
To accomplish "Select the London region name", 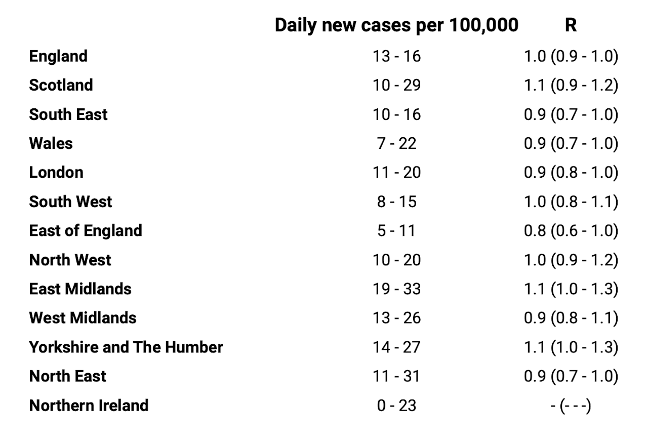I will click(56, 172).
